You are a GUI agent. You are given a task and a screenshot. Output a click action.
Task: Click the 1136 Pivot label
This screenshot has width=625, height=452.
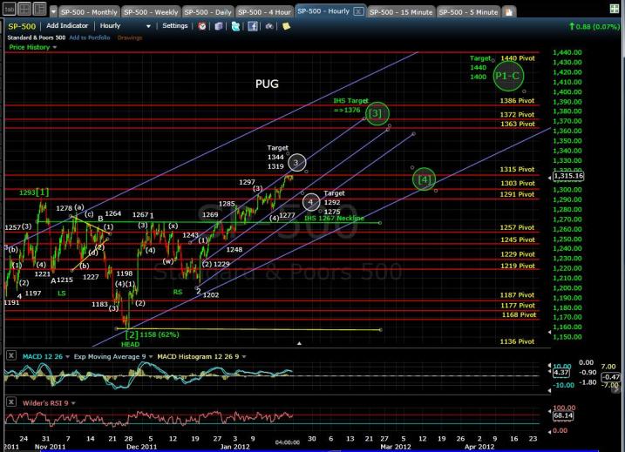[x=517, y=341]
